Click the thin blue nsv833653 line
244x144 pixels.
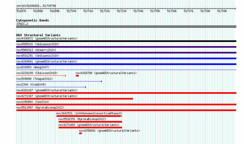126,70
